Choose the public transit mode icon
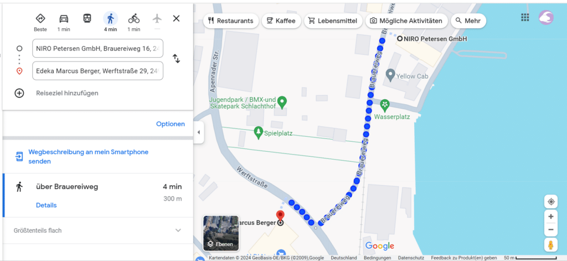Viewport: 567px width, 261px height. pos(87,18)
